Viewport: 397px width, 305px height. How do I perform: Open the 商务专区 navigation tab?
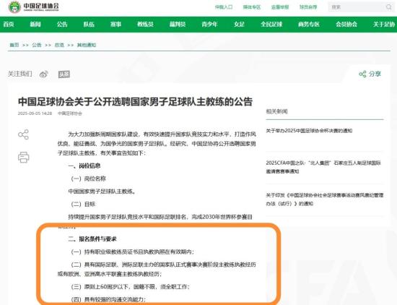coord(309,25)
